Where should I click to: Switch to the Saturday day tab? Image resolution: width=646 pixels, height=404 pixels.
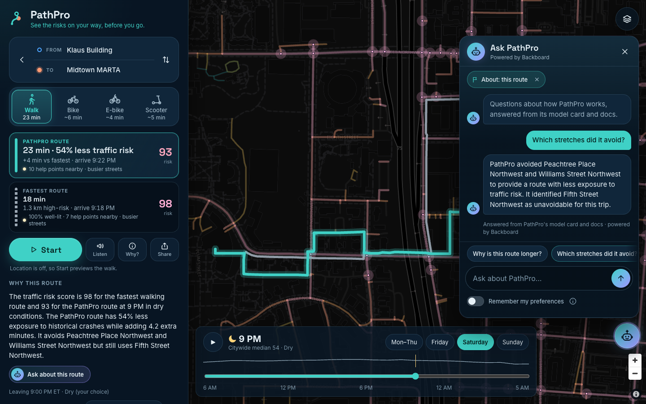click(476, 342)
